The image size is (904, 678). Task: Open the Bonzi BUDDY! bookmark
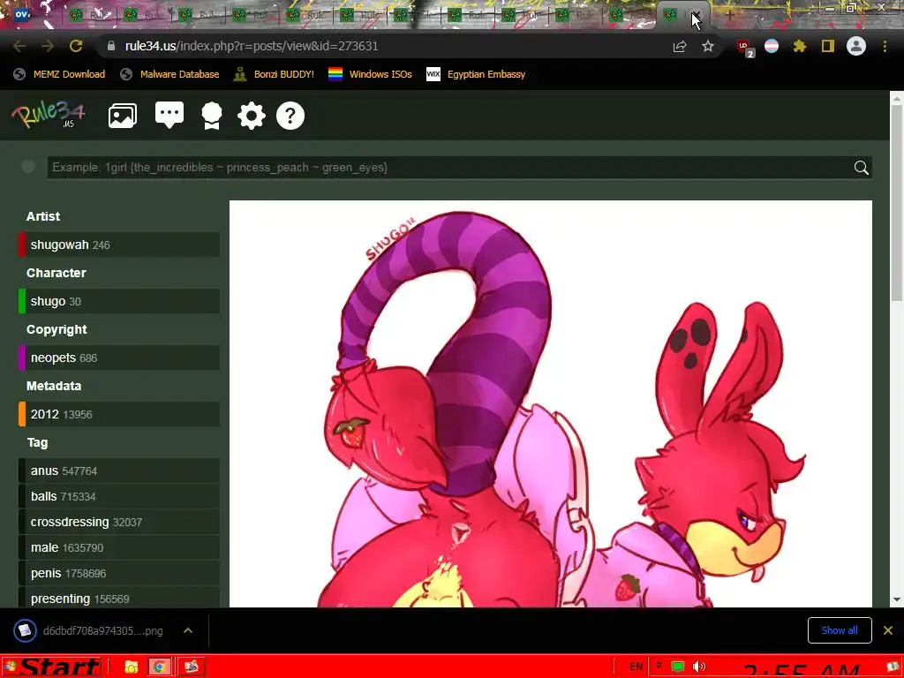click(x=274, y=74)
